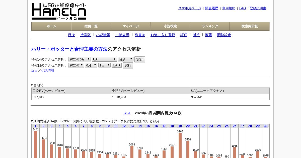This screenshot has height=158, width=301.
Task: Open the 閲覧履歴 link
Action: tap(212, 8)
